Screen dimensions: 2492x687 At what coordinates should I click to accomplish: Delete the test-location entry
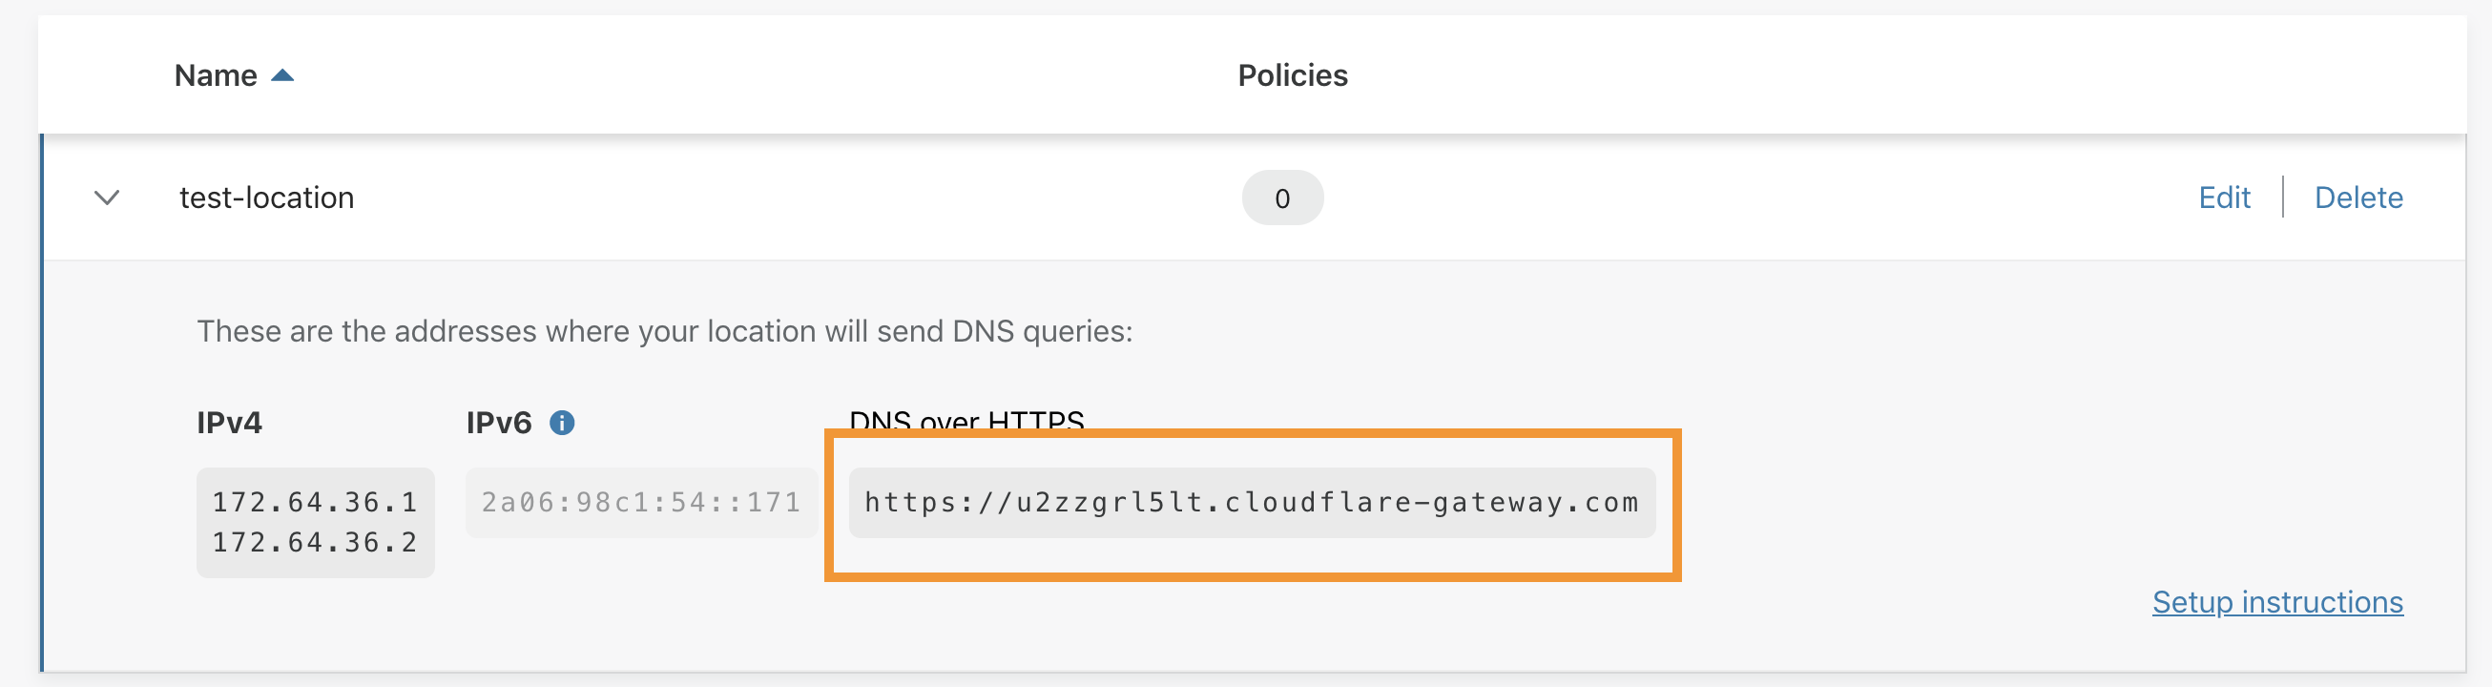click(x=2358, y=198)
